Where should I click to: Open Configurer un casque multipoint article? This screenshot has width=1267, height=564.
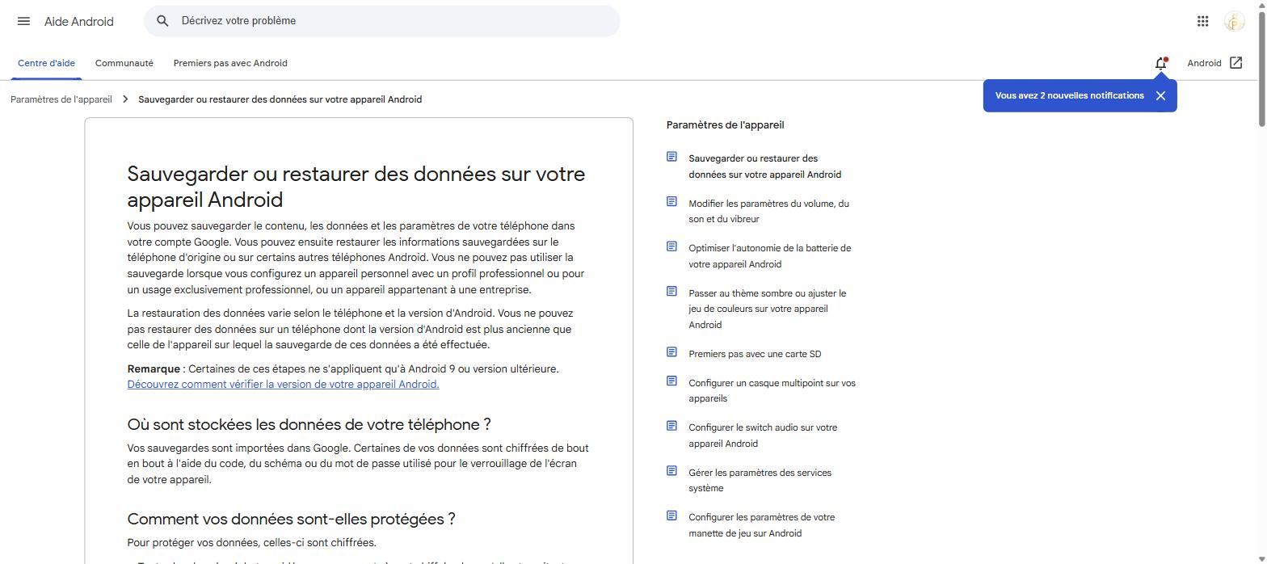point(772,390)
